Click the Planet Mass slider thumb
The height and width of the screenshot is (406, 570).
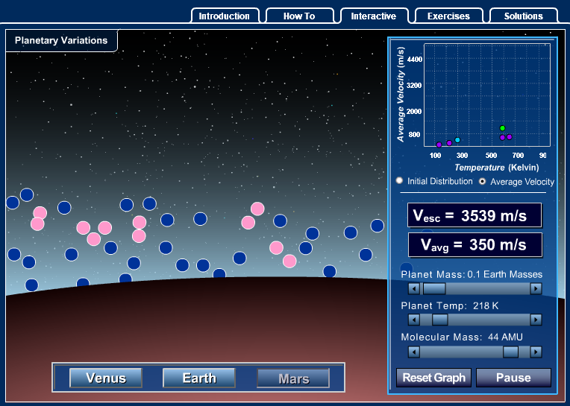click(434, 289)
